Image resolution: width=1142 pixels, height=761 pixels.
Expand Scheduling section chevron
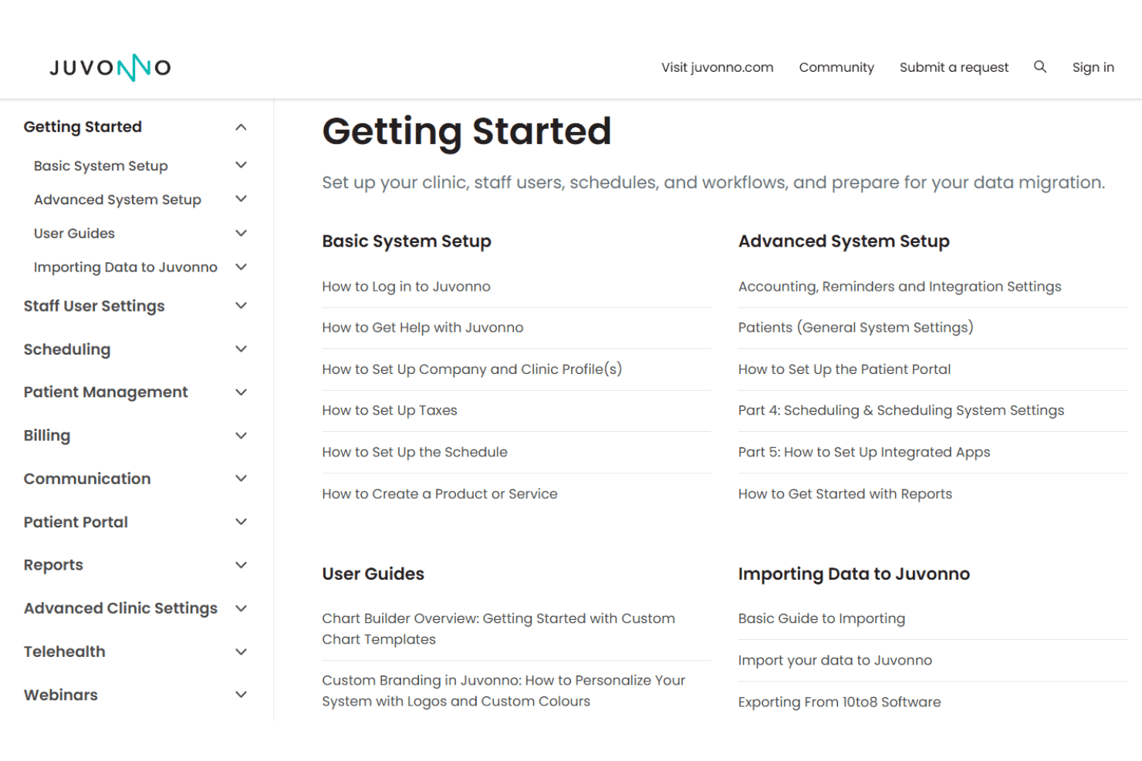pyautogui.click(x=241, y=349)
